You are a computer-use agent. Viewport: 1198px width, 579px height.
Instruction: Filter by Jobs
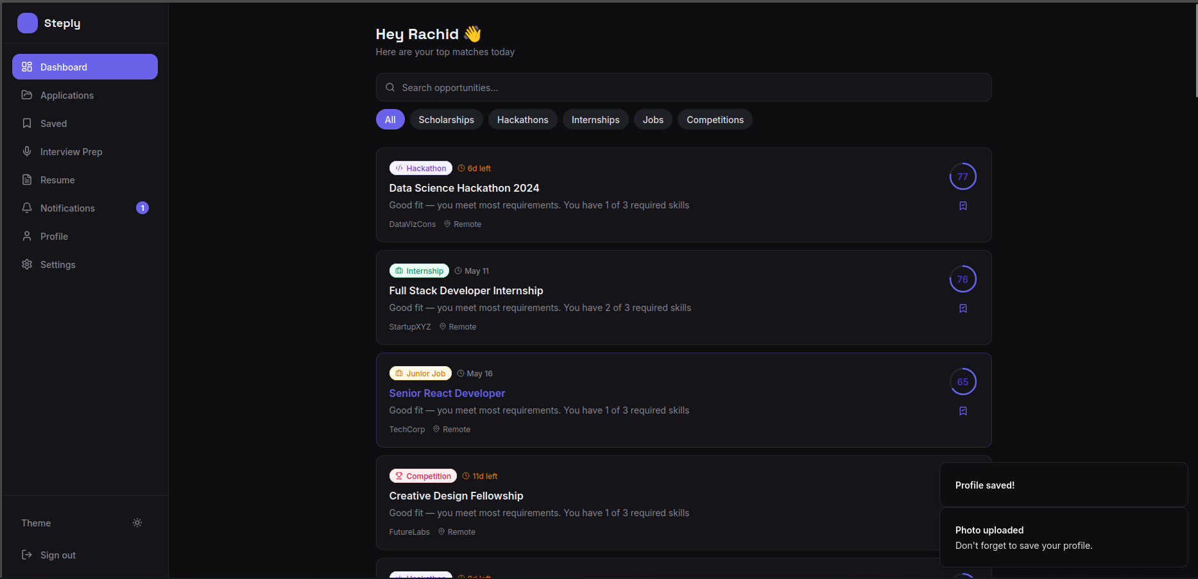pyautogui.click(x=653, y=119)
